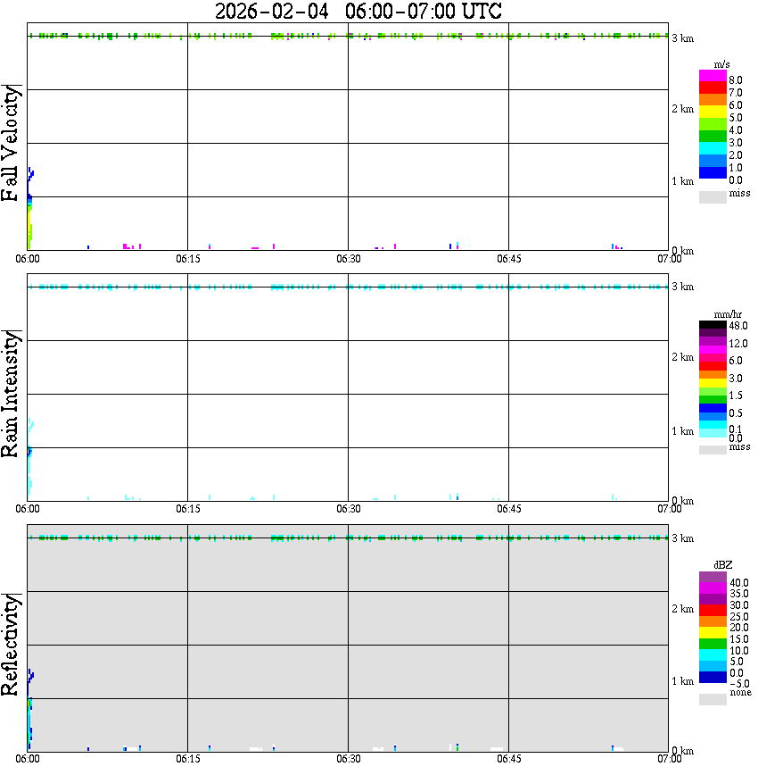This screenshot has height=775, width=758.
Task: Click the 06:15 tick under Fall Velocity
Action: click(187, 259)
